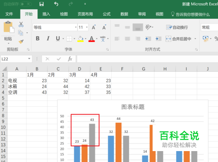Screen dimensions: 218x162
Task: Expand the Copy options arrow
Action: point(27,33)
